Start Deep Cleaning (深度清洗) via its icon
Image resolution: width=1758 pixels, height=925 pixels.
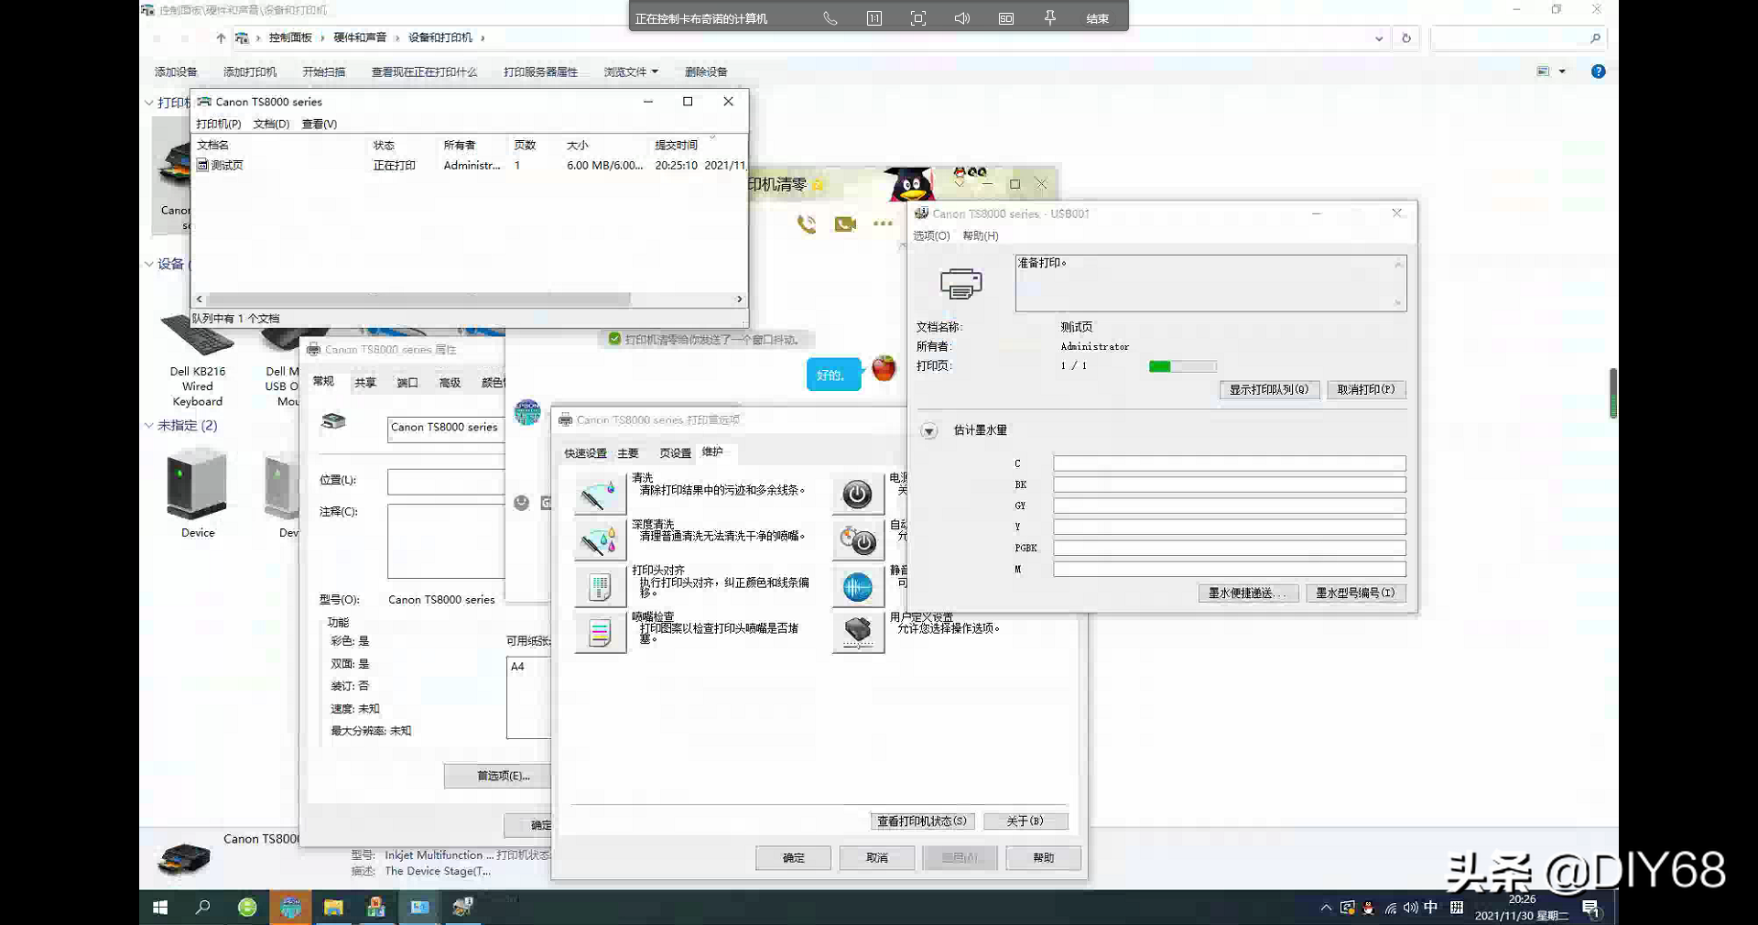click(x=600, y=541)
